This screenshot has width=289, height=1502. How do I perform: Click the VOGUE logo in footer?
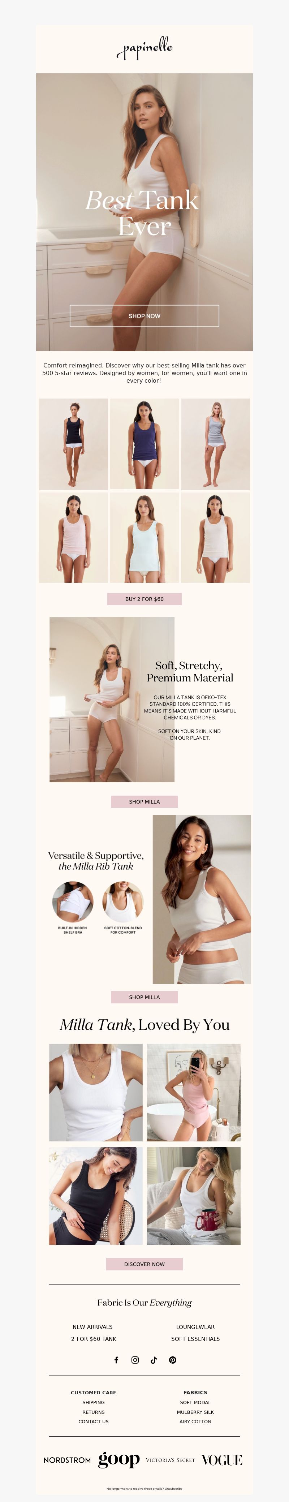[x=222, y=1459]
